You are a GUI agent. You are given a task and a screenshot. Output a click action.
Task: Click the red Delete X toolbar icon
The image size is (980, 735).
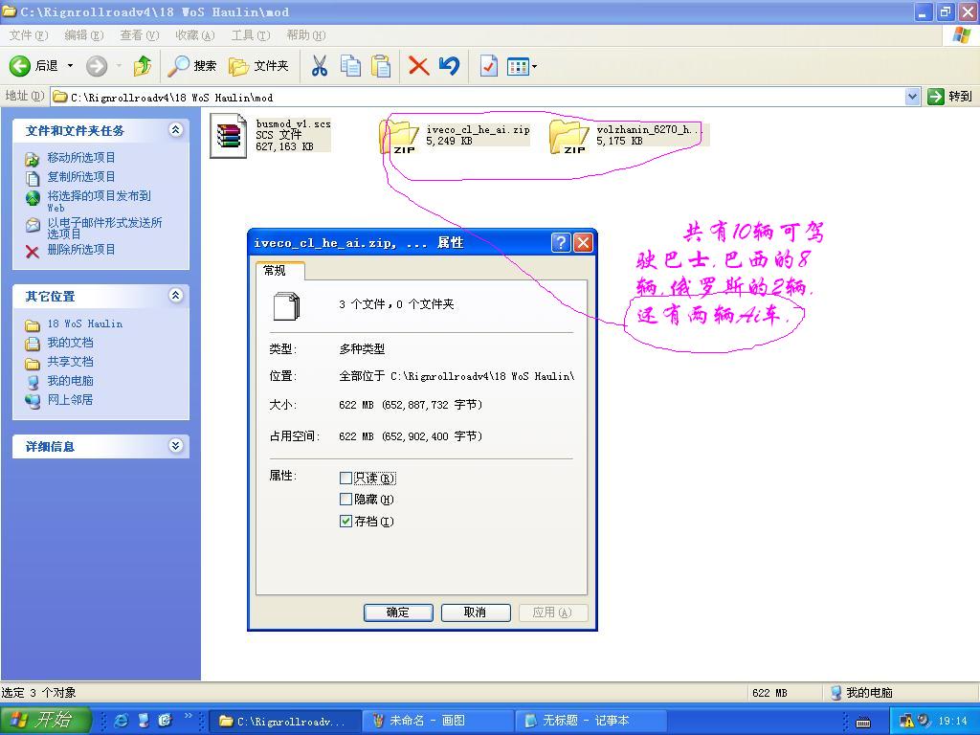418,66
